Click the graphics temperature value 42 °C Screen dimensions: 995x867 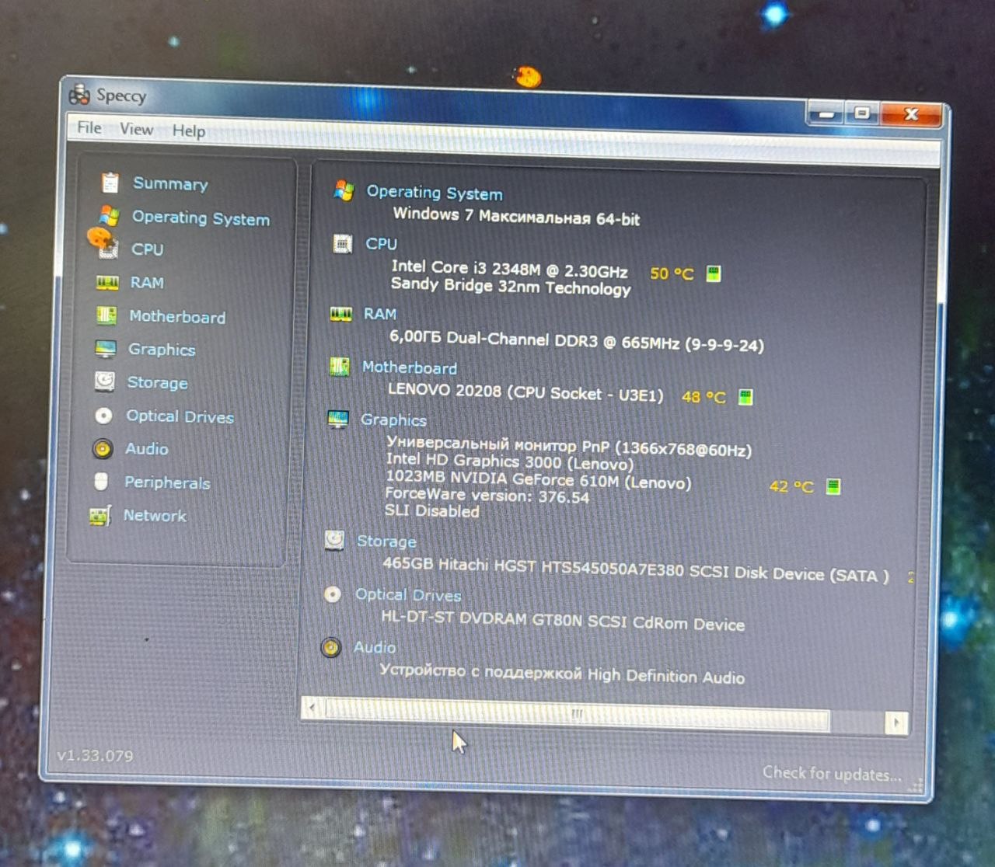pyautogui.click(x=791, y=487)
